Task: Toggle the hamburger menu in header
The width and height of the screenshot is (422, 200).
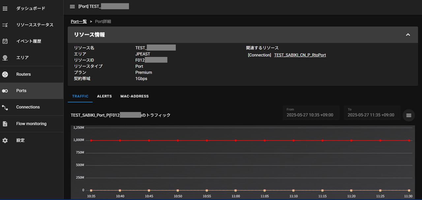Action: (73, 6)
